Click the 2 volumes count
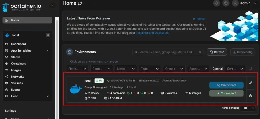This screenshot has width=260, height=119. pos(169,93)
